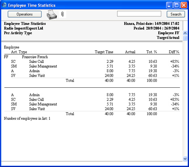Click the 'Employee FF' header text
Screen dimensions: 189x167
click(168, 33)
